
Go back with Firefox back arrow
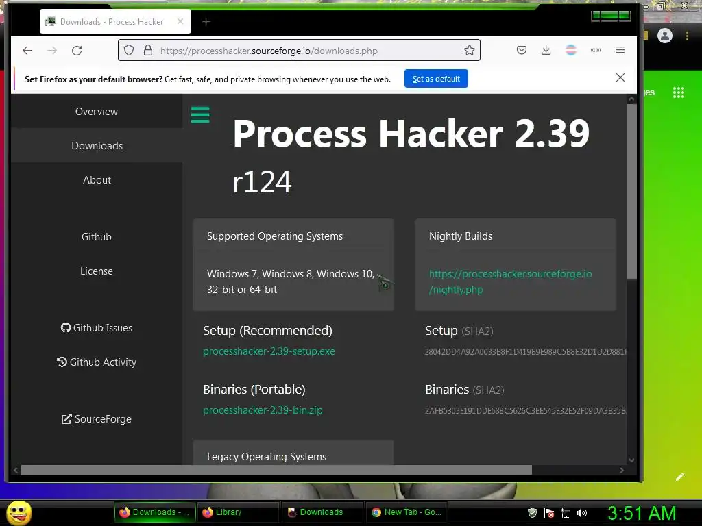click(x=27, y=51)
